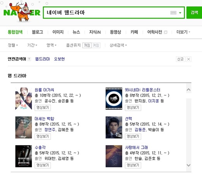Image resolution: width=202 pixels, height=177 pixels.
Task: Click the Naver reindeer Santa logo
Action: [22, 12]
